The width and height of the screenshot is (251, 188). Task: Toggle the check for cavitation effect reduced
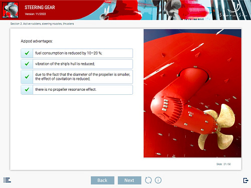click(27, 77)
